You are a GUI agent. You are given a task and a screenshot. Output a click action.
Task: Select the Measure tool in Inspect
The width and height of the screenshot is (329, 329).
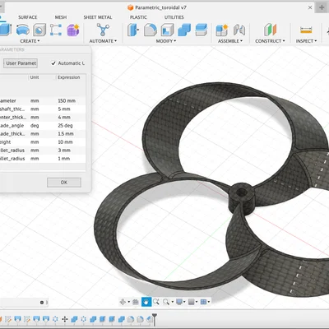[306, 30]
